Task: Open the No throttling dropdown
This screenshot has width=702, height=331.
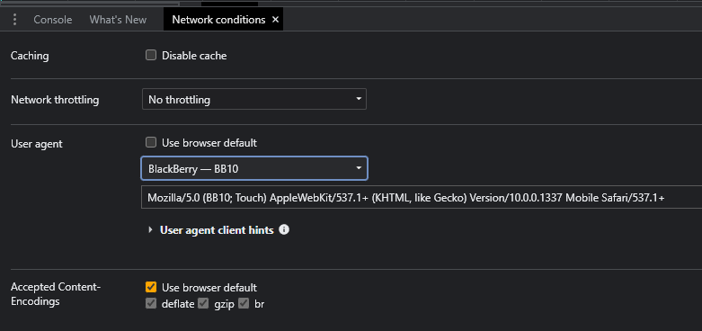Action: [x=254, y=100]
